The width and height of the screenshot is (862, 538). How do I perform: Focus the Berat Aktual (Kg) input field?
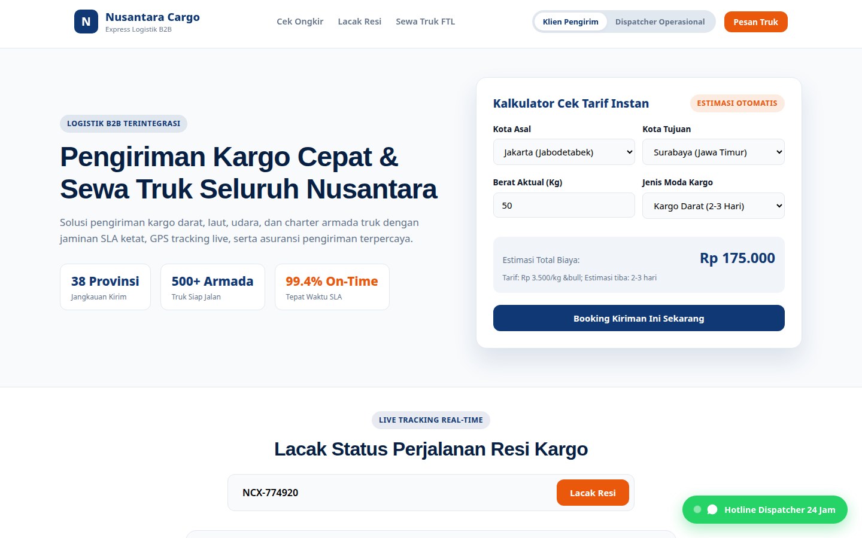564,205
